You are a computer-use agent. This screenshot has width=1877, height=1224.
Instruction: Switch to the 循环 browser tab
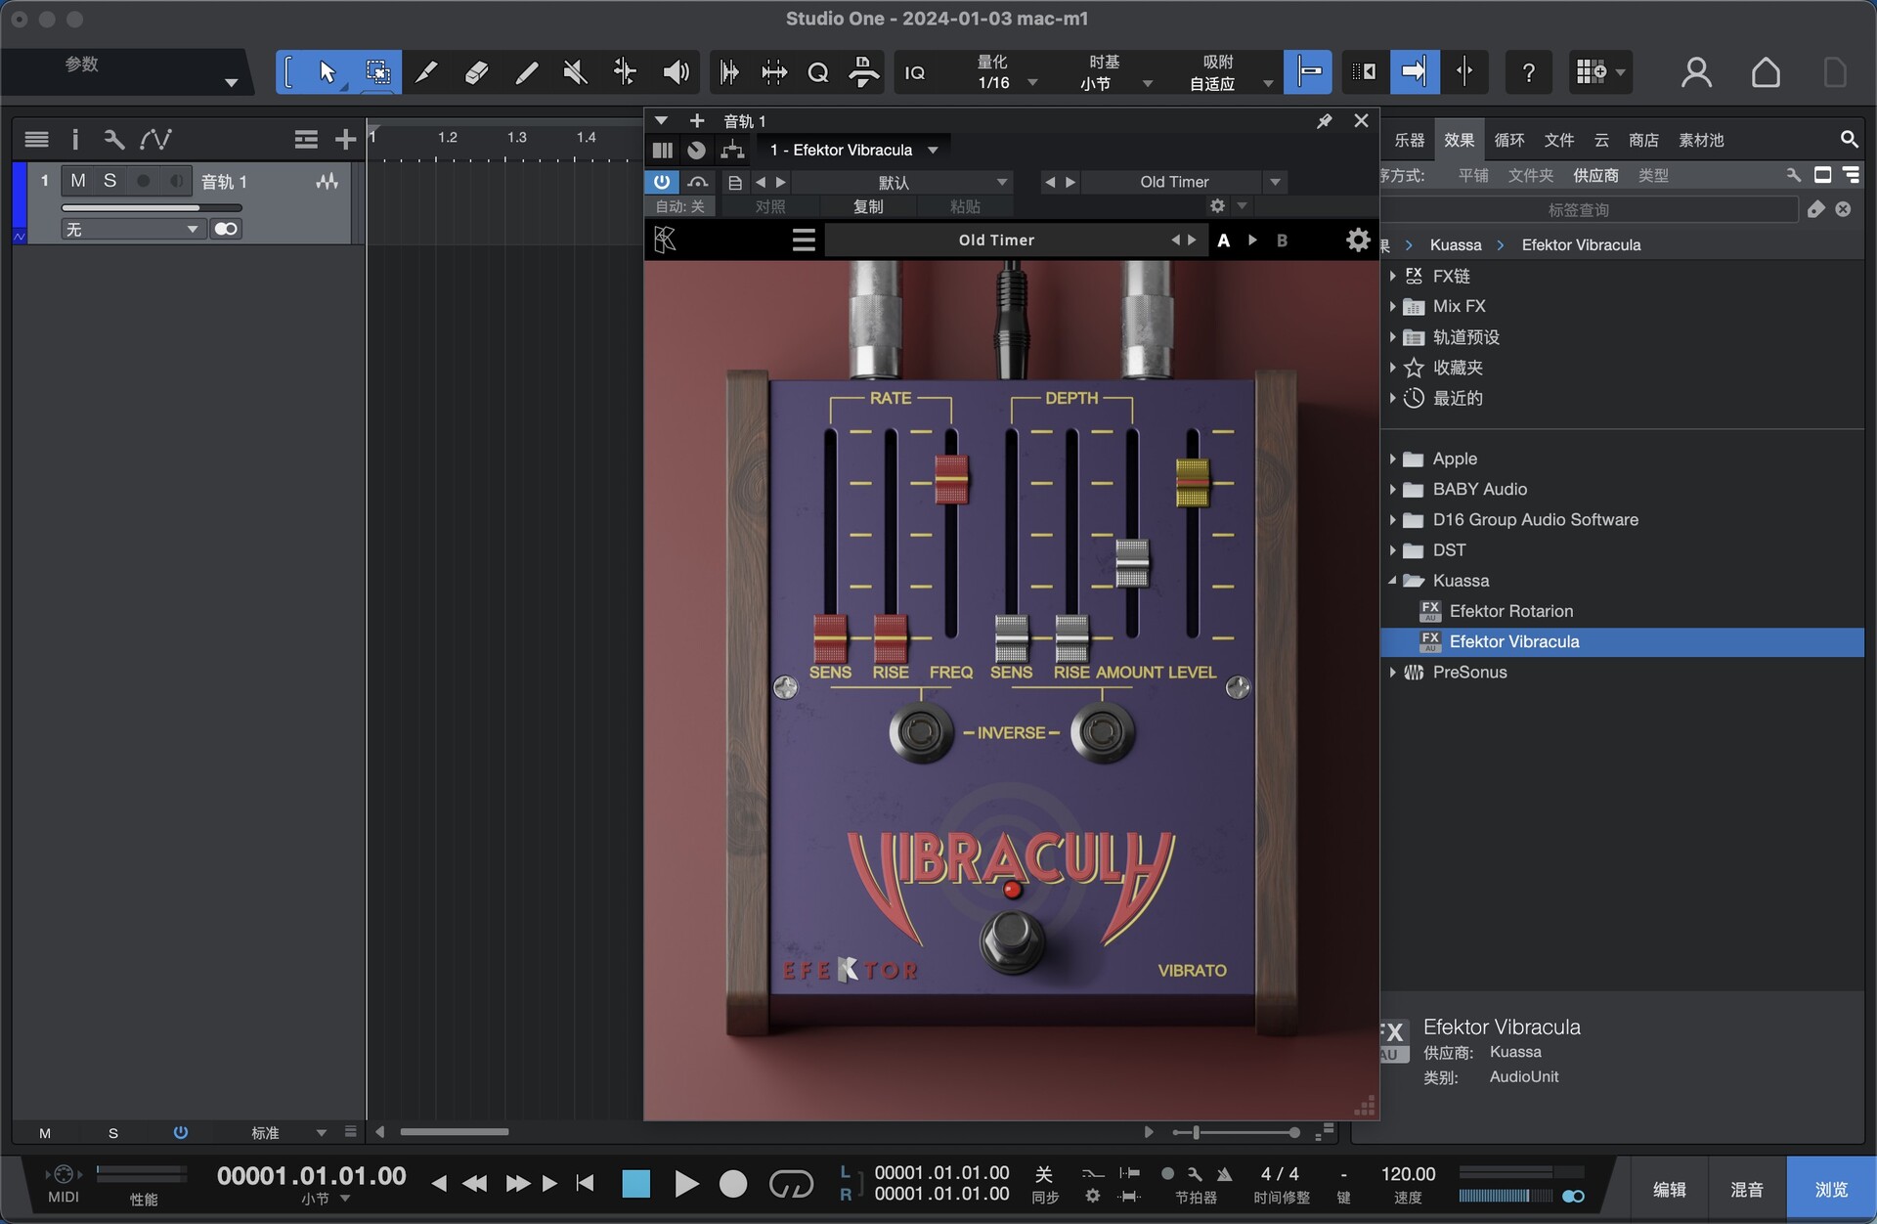pos(1508,141)
